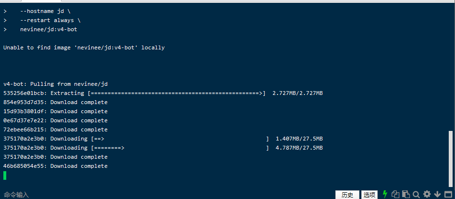Viewport: 455px width, 199px height.
Task: Click the fullscreen window icon
Action: (447, 194)
